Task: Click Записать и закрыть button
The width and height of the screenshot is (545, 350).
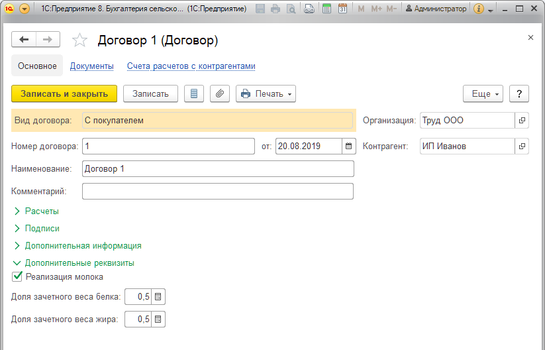Action: [64, 93]
